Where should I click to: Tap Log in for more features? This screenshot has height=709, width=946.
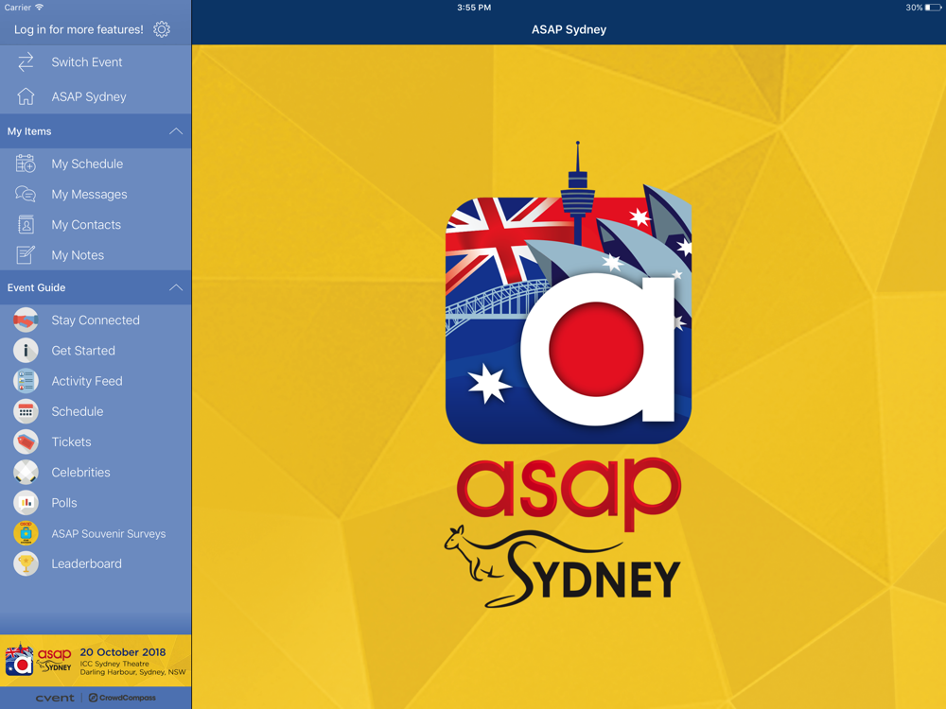click(79, 29)
